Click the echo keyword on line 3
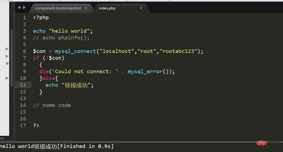Screen dimensions: 283x152 [39, 31]
